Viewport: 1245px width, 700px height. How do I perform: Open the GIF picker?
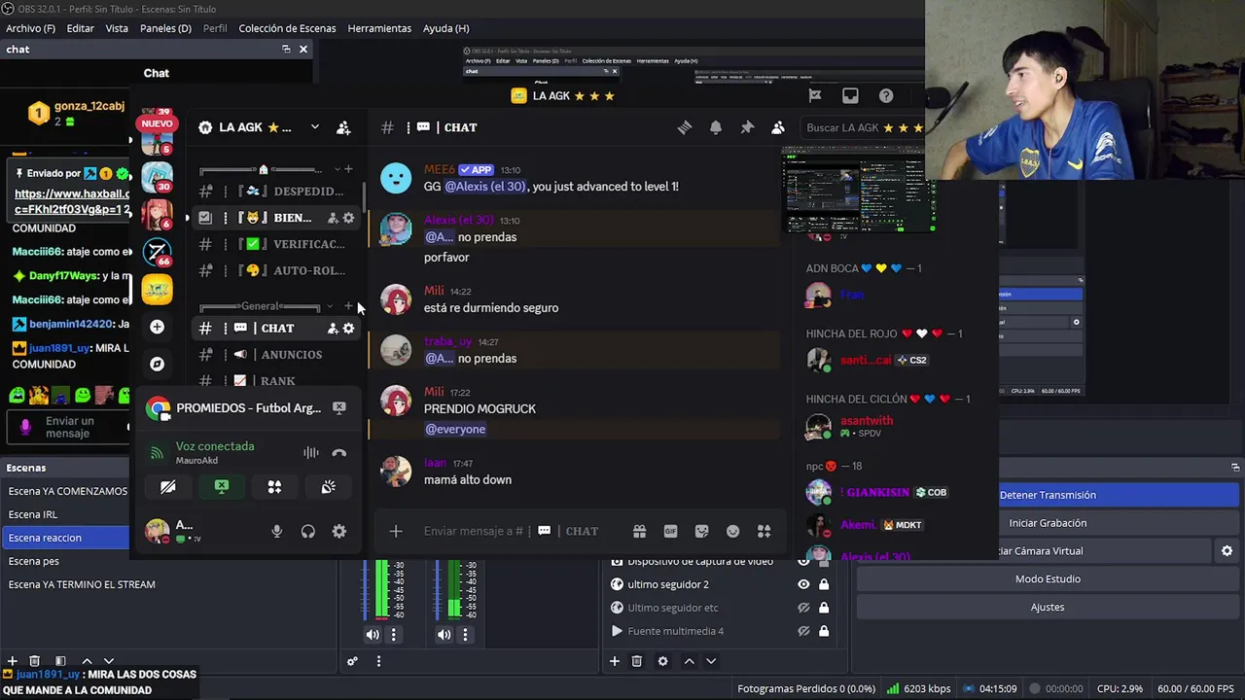(670, 531)
